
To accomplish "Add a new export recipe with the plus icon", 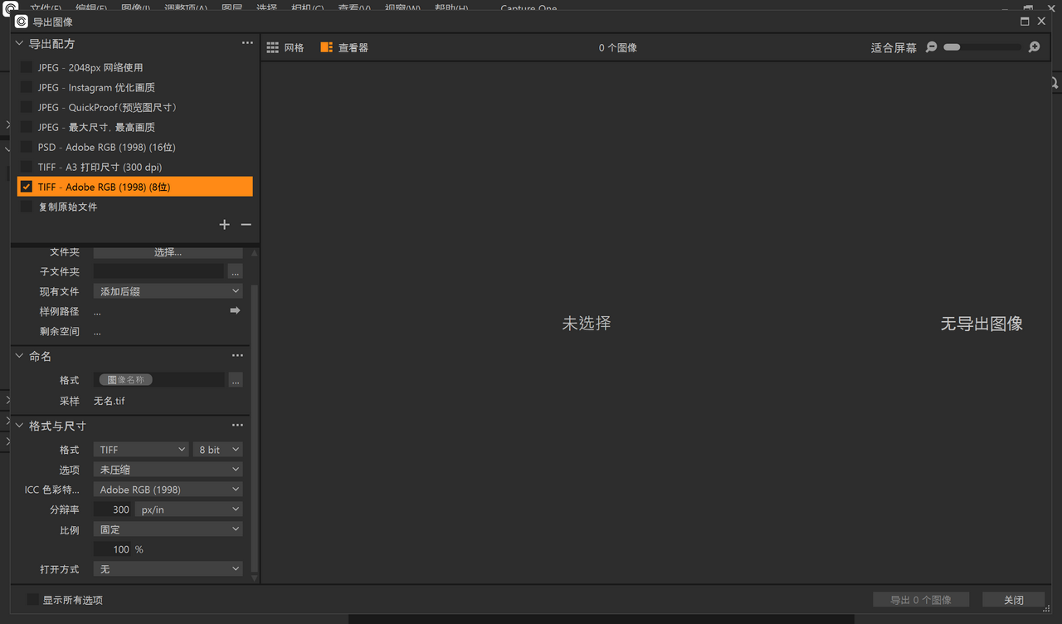I will pyautogui.click(x=224, y=224).
